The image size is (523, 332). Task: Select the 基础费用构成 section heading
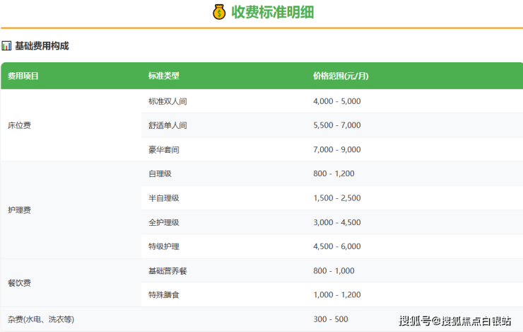42,46
